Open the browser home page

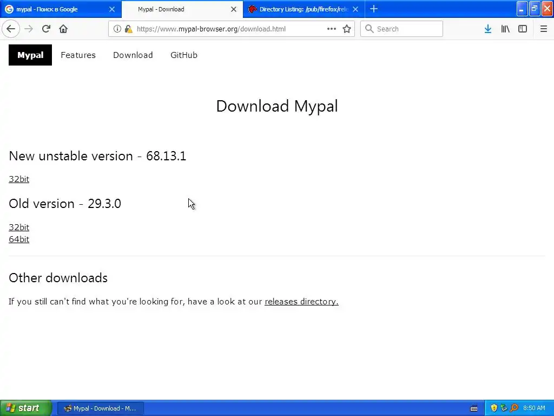click(x=63, y=29)
